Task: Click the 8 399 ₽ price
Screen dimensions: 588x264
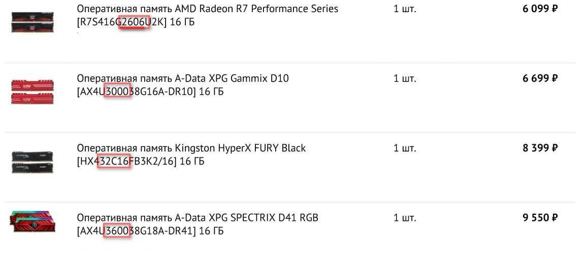Action: tap(540, 148)
